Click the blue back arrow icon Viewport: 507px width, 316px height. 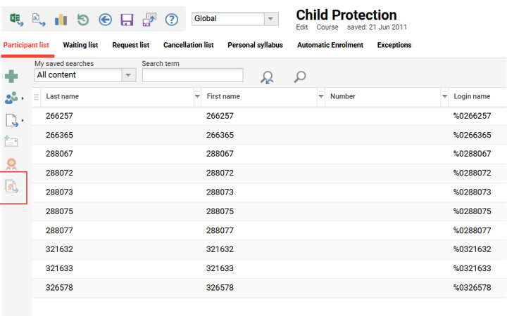coord(106,20)
